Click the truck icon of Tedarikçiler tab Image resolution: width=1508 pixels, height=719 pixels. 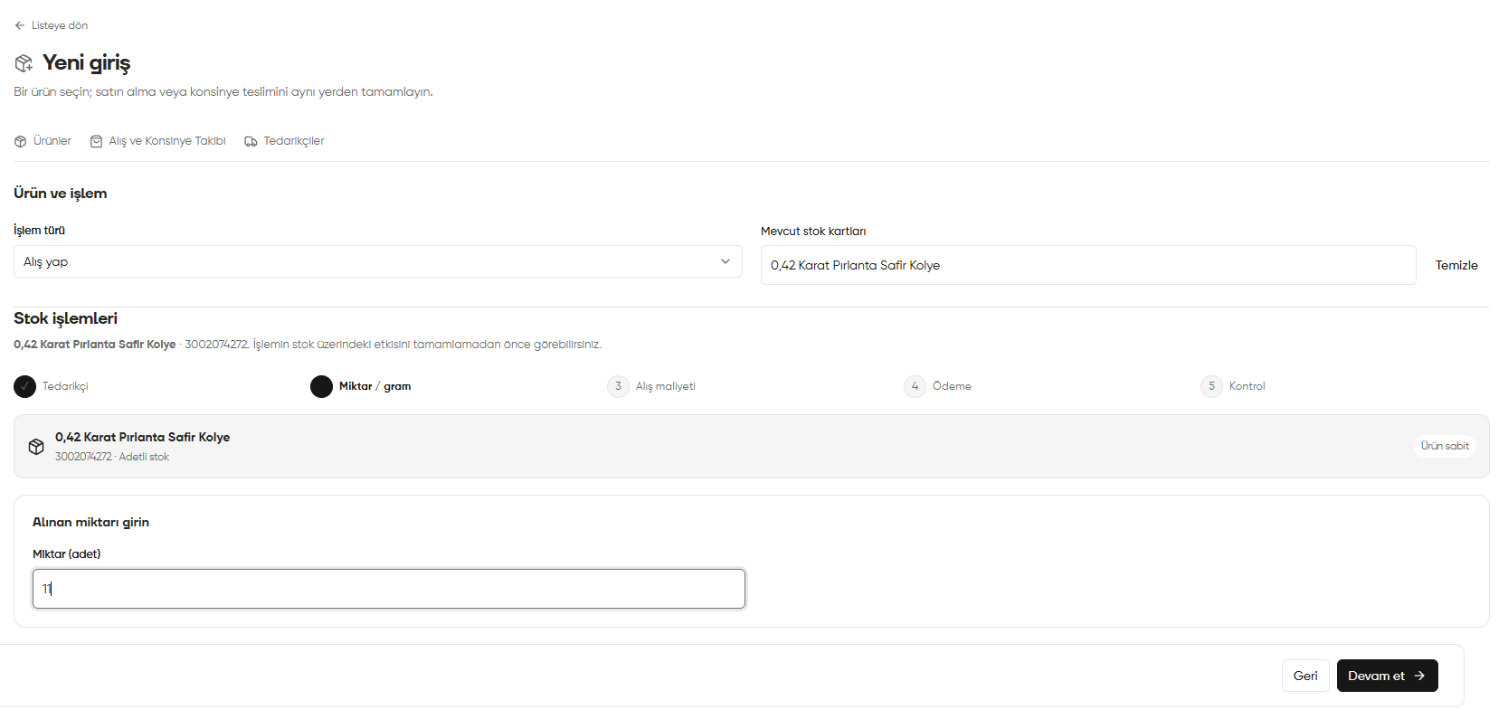point(251,141)
